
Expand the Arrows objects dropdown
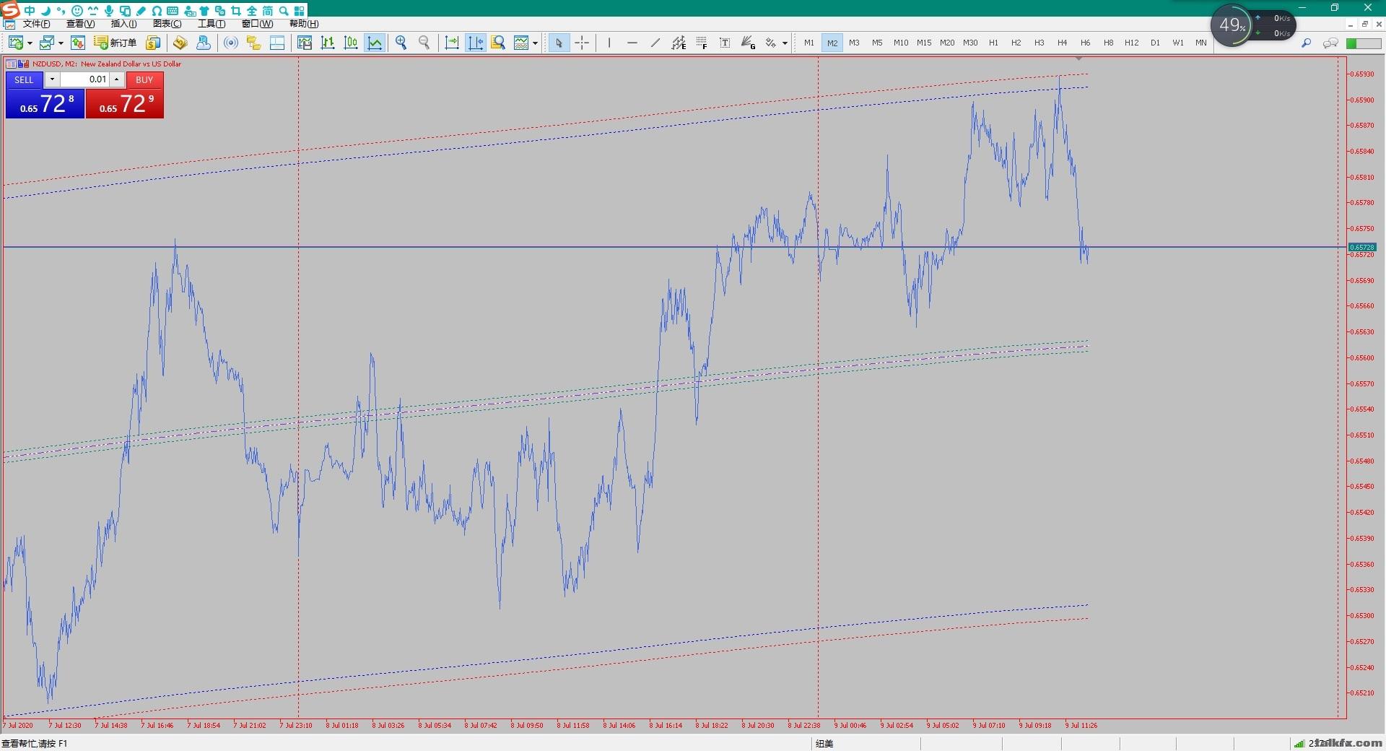click(x=785, y=43)
